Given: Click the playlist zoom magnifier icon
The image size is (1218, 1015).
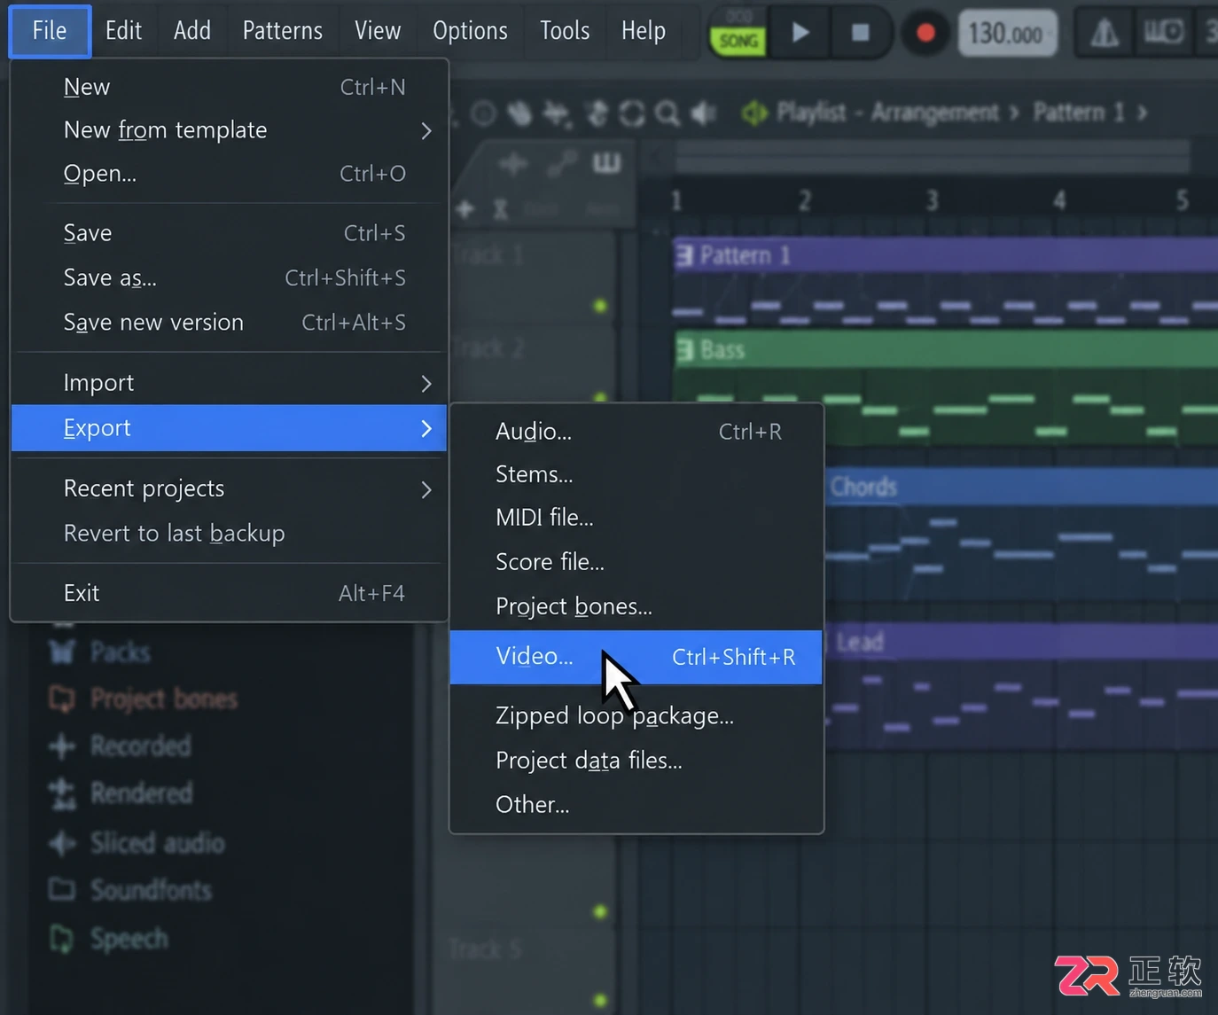Looking at the screenshot, I should click(x=667, y=113).
